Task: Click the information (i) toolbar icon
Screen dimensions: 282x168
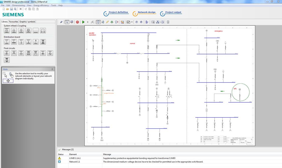Action: (x=168, y=22)
